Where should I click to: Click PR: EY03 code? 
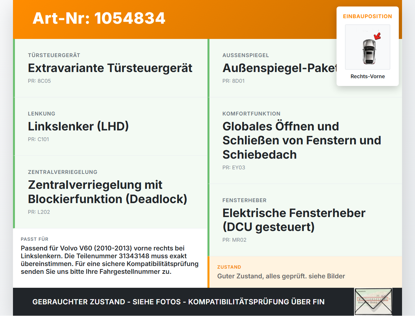coord(234,168)
